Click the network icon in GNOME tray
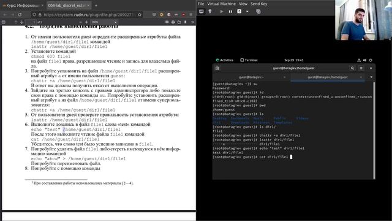 point(359,60)
